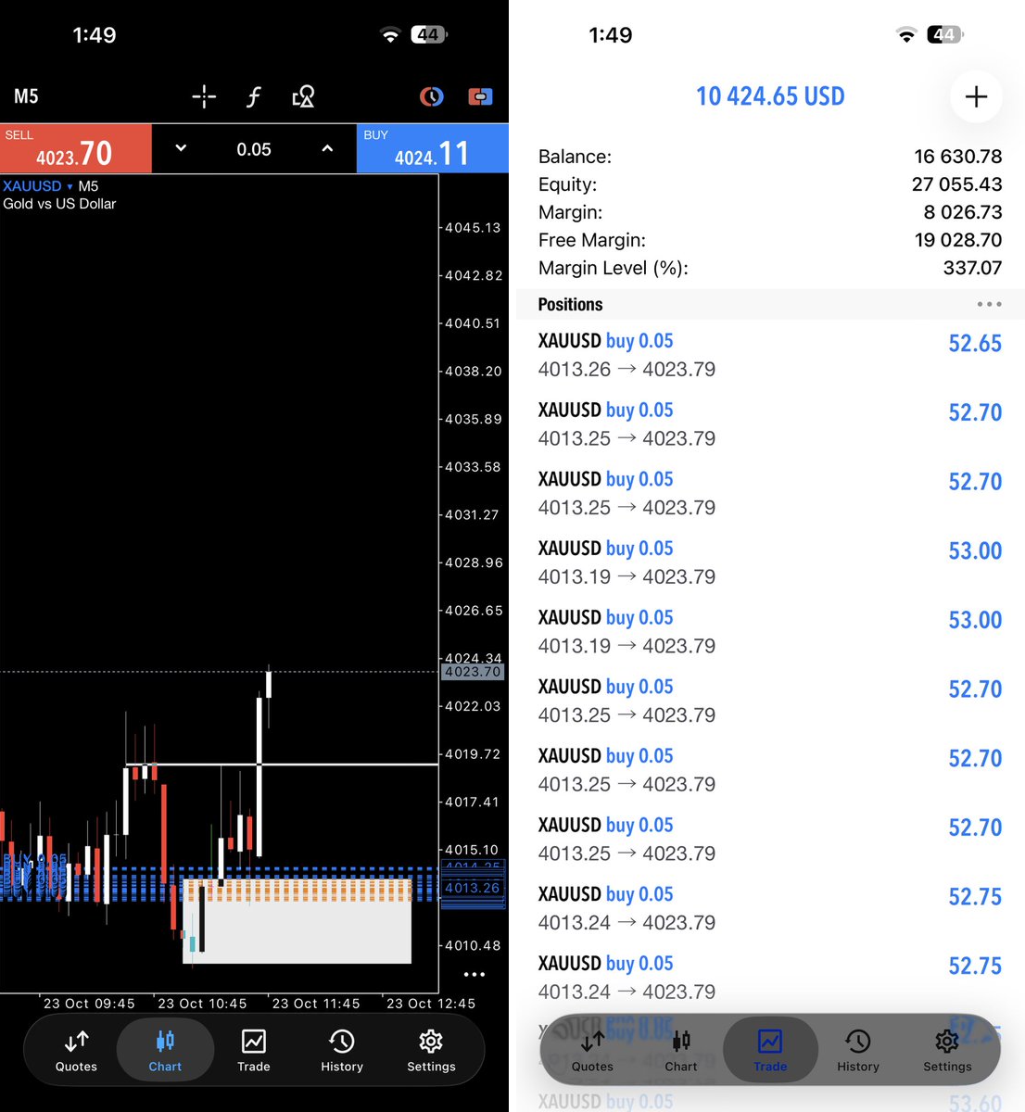Activate the crosshair tool
Image resolution: width=1025 pixels, height=1112 pixels.
click(x=204, y=96)
